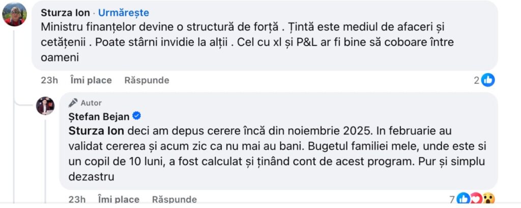Open the bold Sturza Ion mention in the reply
The image size is (521, 208).
96,131
